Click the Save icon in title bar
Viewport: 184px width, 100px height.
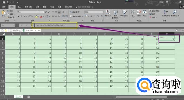(x=4, y=2)
